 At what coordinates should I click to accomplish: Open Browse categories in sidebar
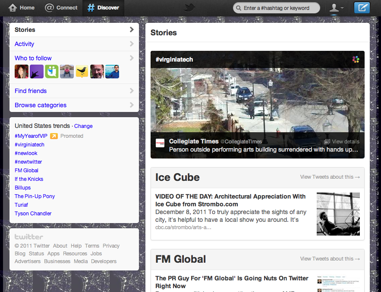point(41,105)
